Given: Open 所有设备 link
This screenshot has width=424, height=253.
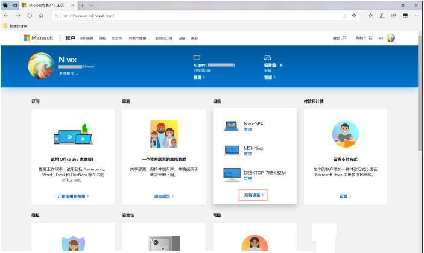Looking at the screenshot, I should coord(253,195).
